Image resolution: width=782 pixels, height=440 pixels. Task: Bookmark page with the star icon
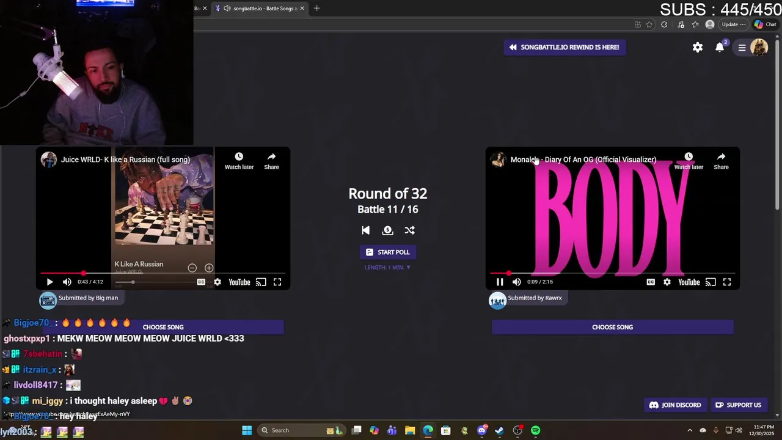pyautogui.click(x=649, y=24)
